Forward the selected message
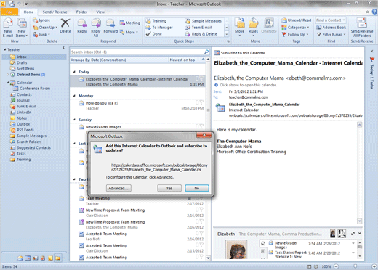378x270 pixels. tap(110, 26)
